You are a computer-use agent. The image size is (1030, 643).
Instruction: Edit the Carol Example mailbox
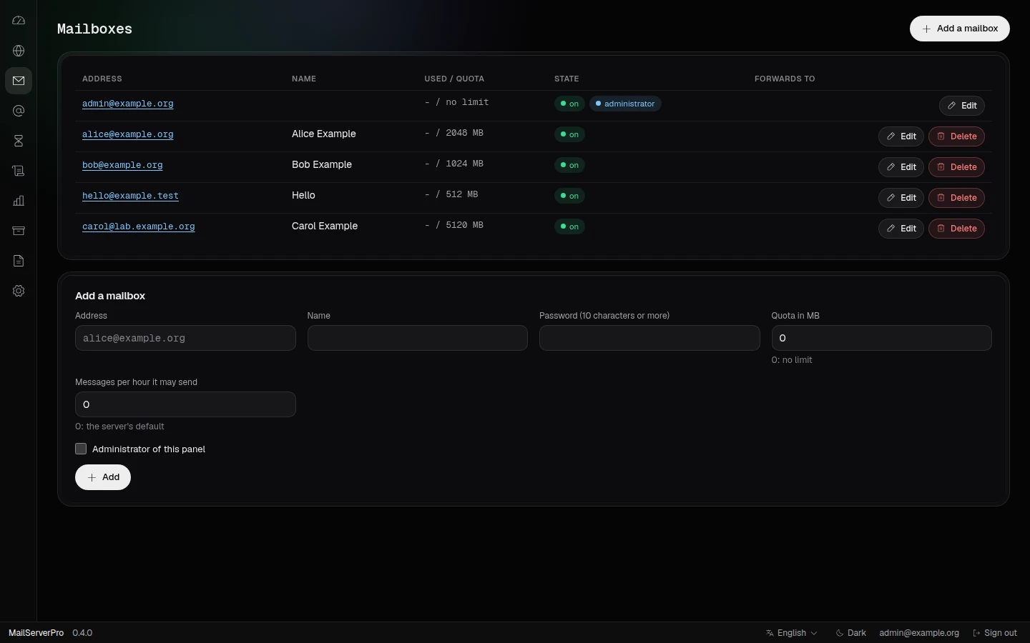point(901,229)
